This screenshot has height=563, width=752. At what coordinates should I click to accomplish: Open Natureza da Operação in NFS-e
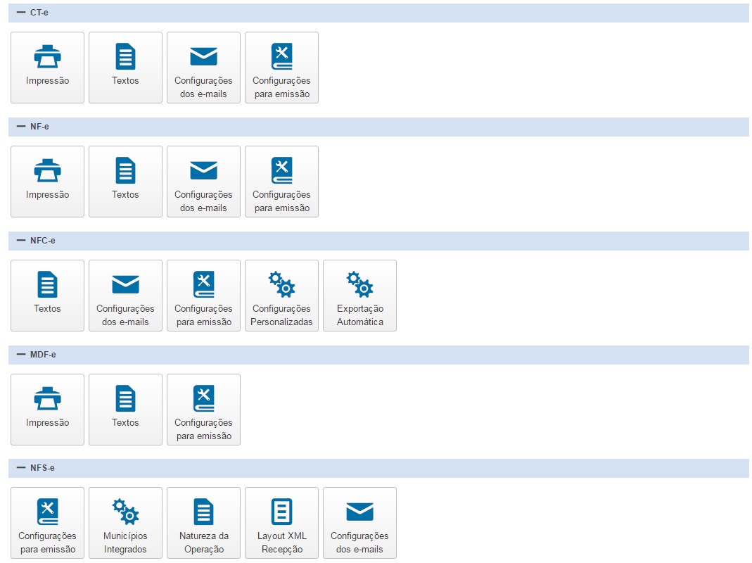click(x=203, y=523)
